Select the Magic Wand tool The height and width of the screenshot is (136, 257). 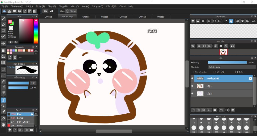tap(3, 81)
